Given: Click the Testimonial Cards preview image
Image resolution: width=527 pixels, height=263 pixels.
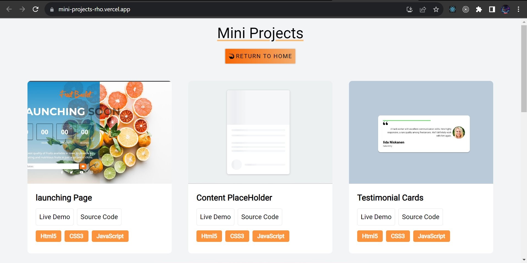Looking at the screenshot, I should click(421, 132).
